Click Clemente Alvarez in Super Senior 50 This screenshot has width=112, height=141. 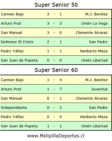92,33
